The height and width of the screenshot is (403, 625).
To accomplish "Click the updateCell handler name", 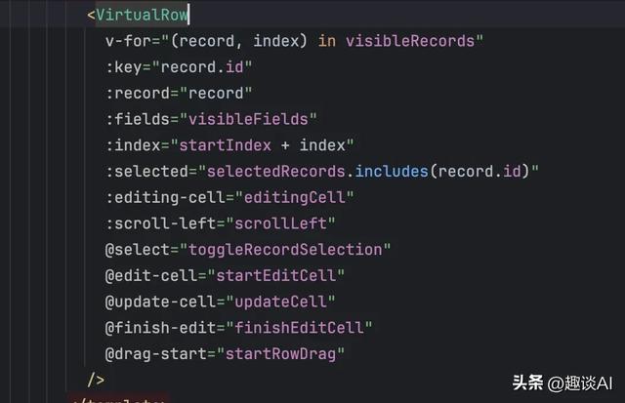I will tap(280, 302).
